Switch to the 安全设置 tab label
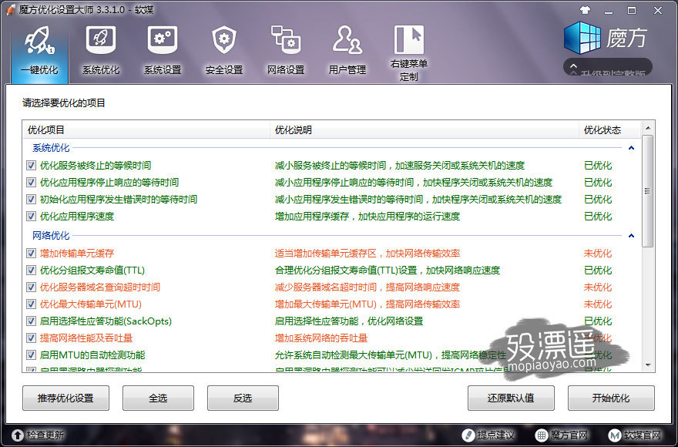Image resolution: width=678 pixels, height=447 pixels. [224, 69]
